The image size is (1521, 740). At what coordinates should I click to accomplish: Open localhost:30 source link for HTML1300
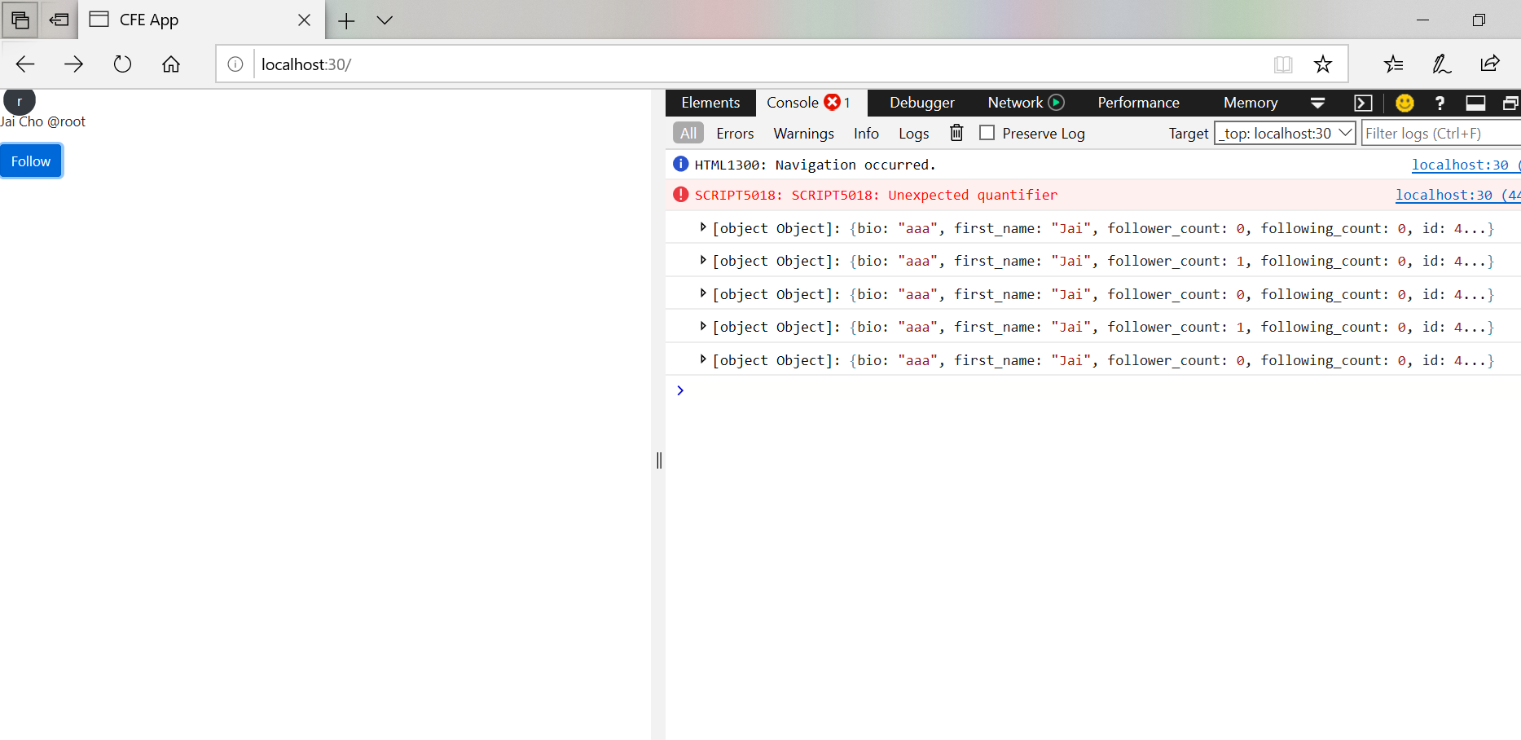1465,165
